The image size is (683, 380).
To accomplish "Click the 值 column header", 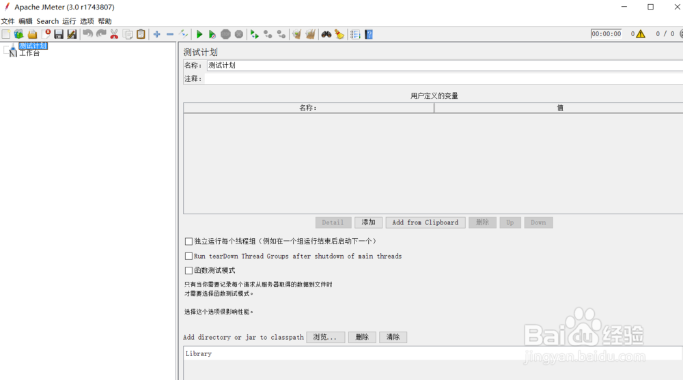I will 559,108.
